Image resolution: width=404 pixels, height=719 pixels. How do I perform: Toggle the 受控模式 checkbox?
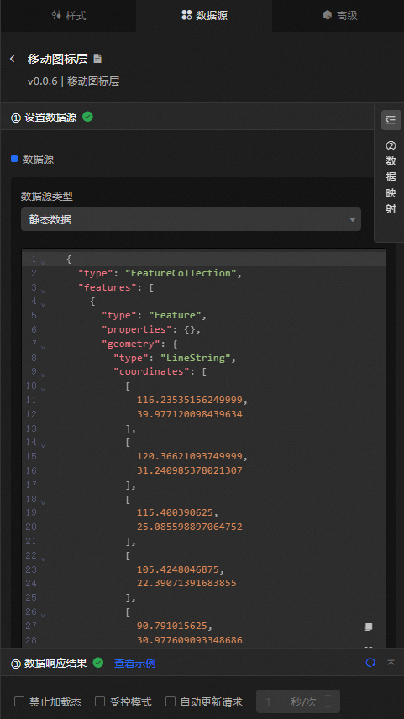[x=100, y=701]
